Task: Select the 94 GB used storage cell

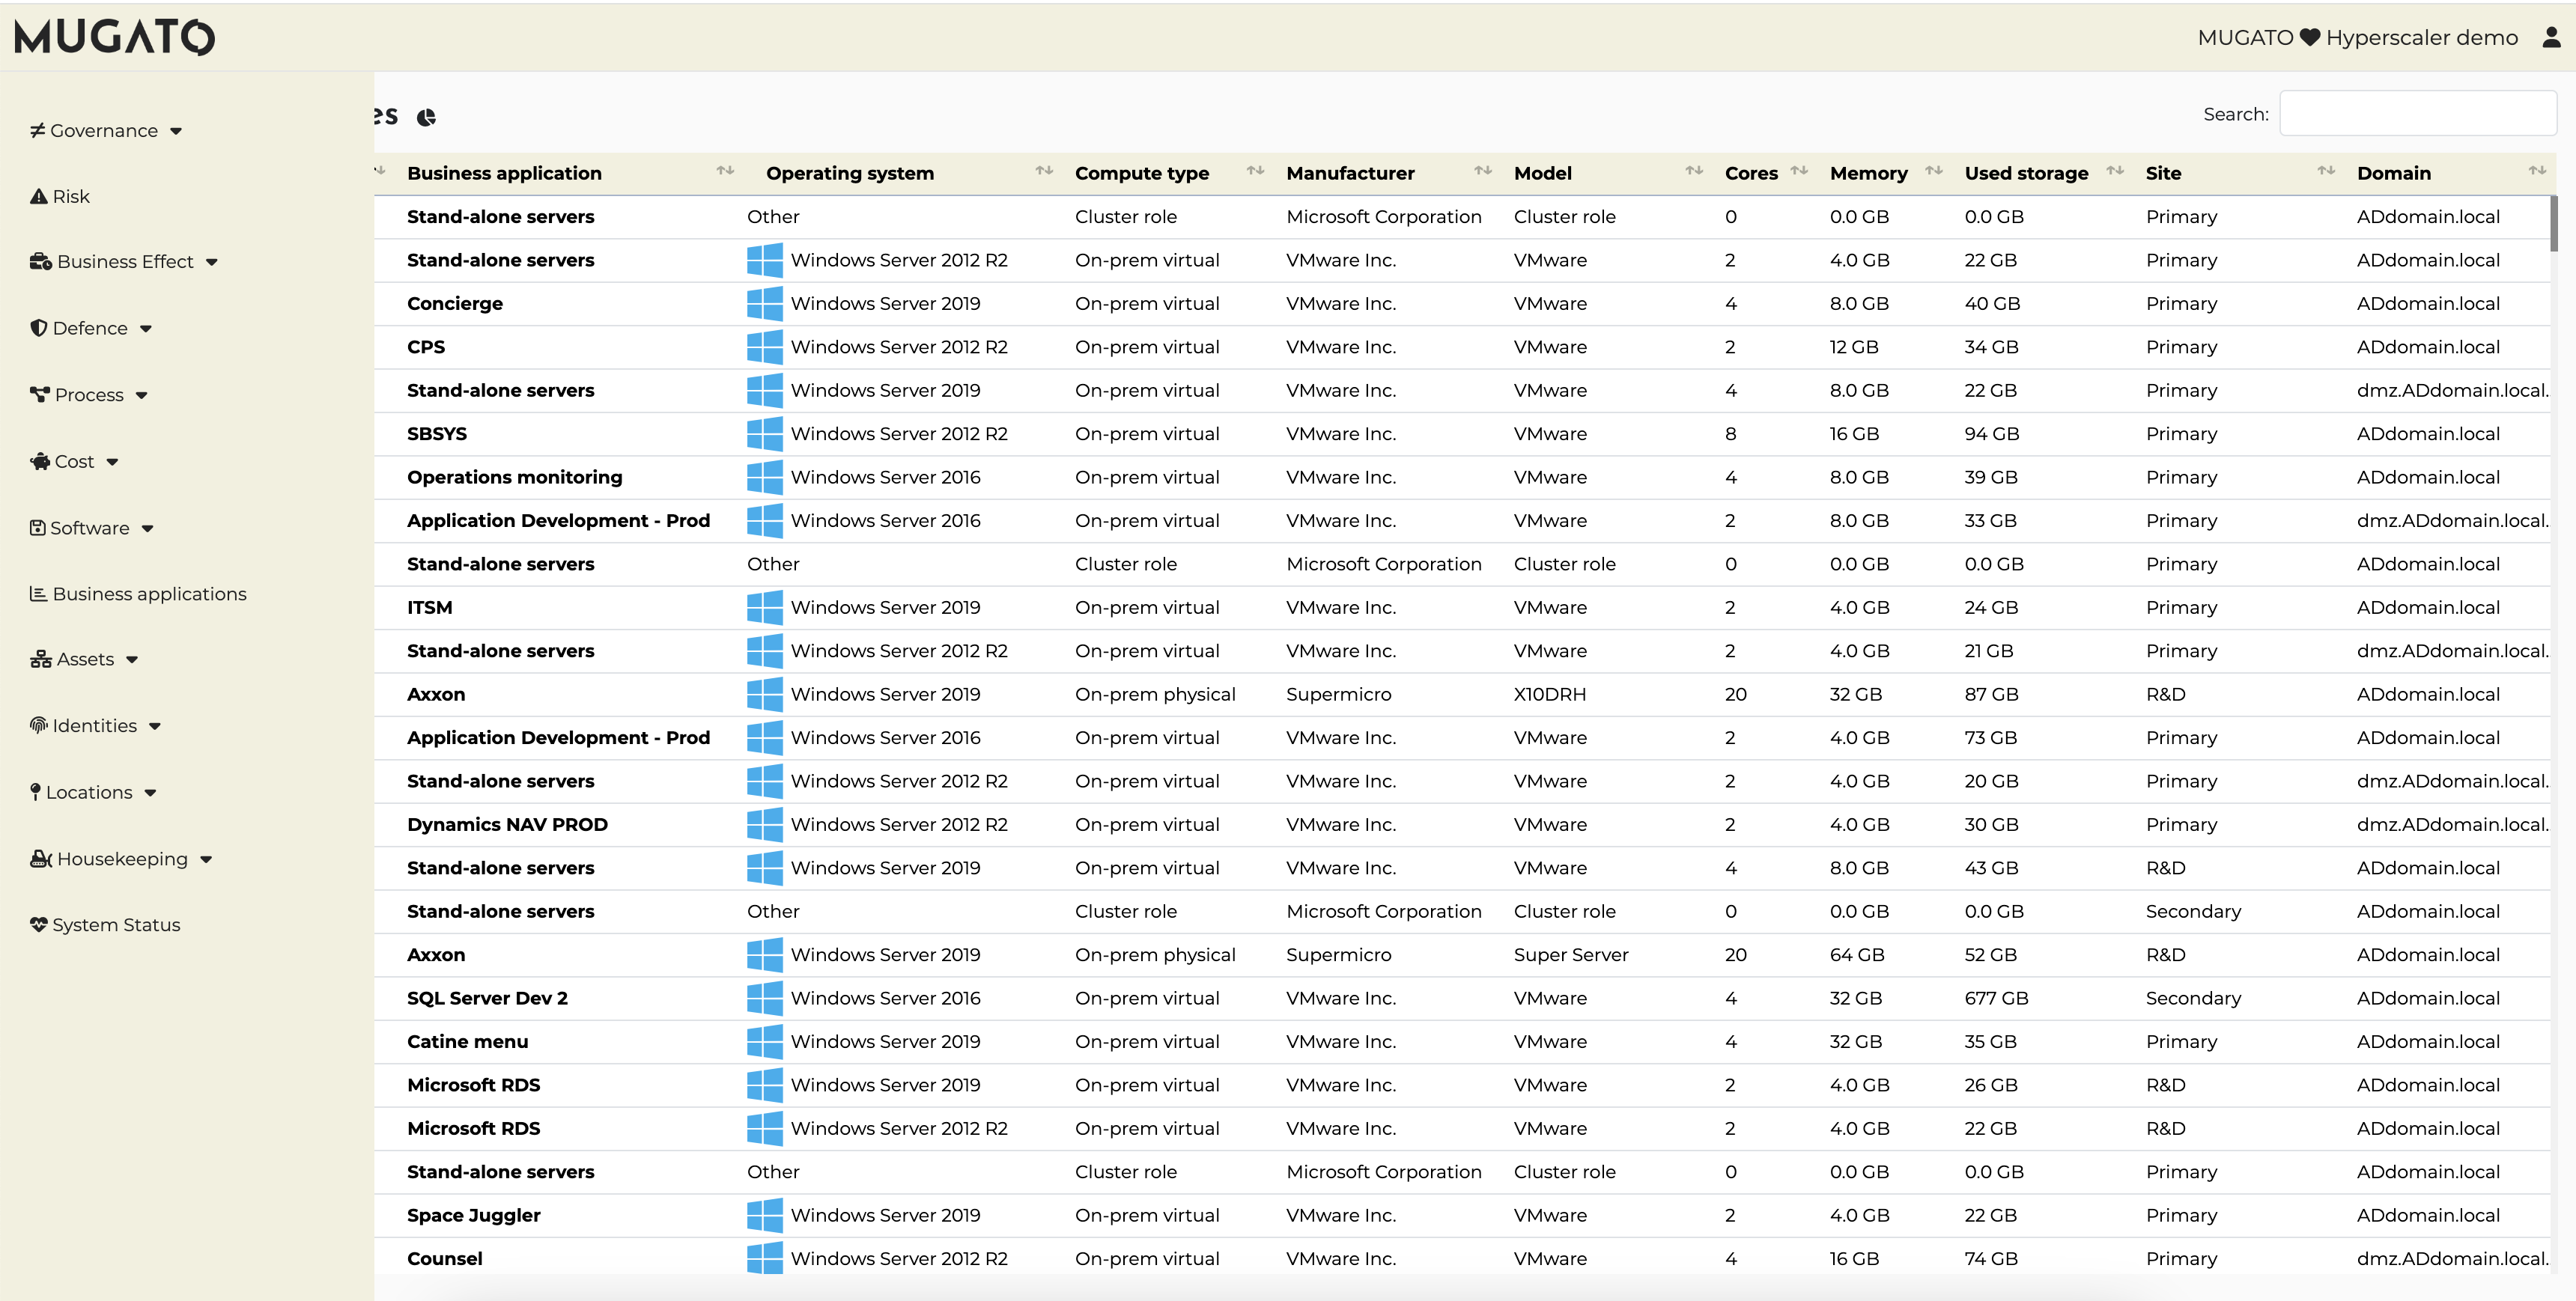Action: (1991, 434)
